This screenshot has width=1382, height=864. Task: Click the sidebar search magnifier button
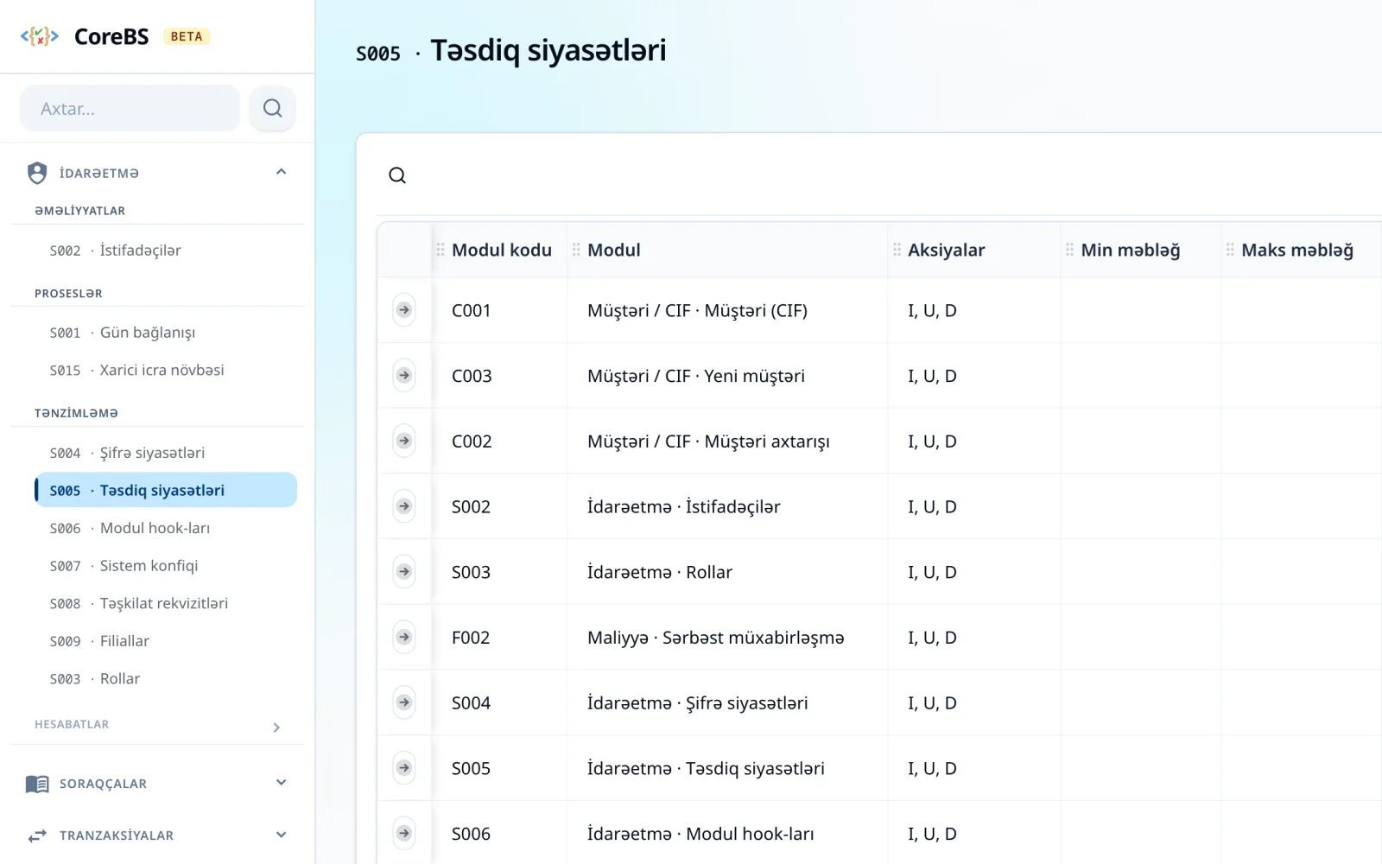(273, 108)
